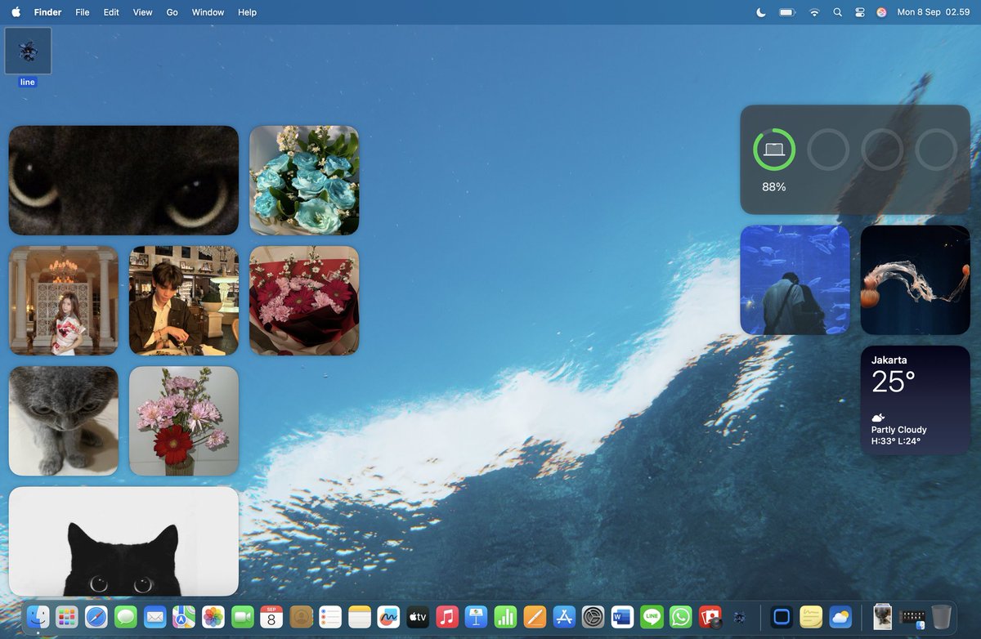Launch Safari from the Dock

pos(96,617)
